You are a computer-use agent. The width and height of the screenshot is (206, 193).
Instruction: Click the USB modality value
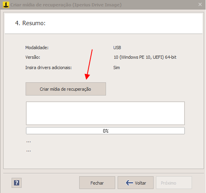coord(117,48)
